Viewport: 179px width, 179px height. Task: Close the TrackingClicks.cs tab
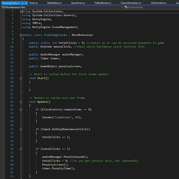click(x=26, y=3)
